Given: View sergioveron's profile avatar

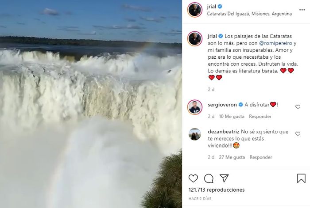Looking at the screenshot, I should [x=195, y=107].
